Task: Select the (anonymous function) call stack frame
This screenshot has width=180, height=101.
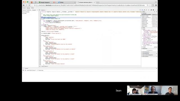Action: click(149, 15)
